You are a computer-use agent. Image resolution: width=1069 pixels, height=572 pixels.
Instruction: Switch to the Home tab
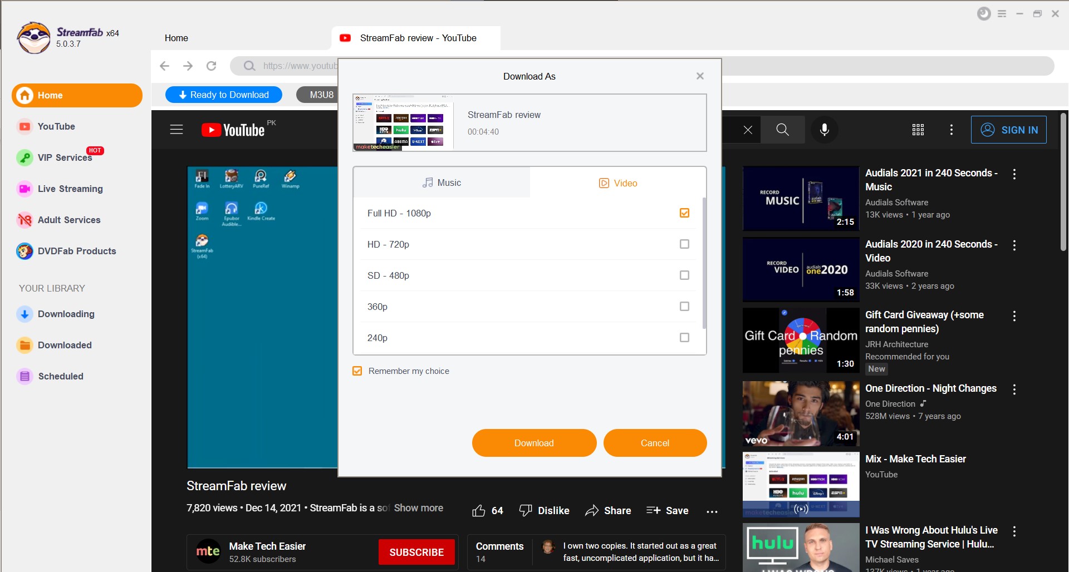coord(176,38)
